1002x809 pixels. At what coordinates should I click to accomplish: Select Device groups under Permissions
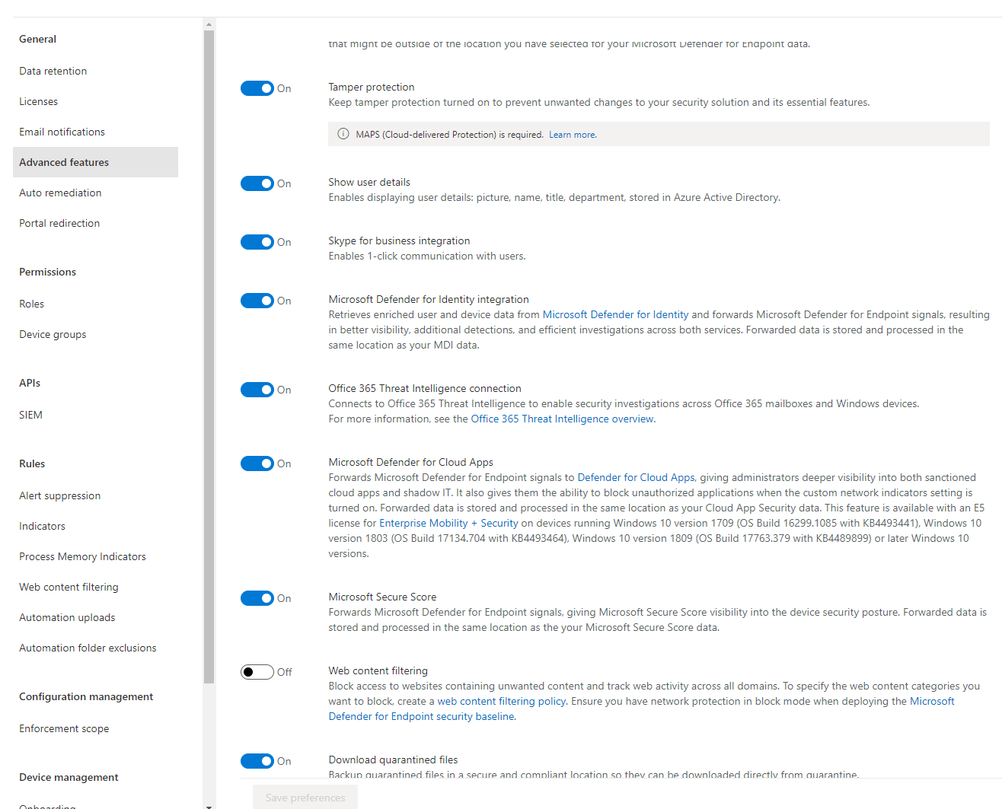click(52, 334)
